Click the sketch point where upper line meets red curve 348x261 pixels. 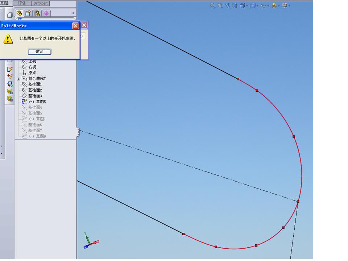coord(238,79)
